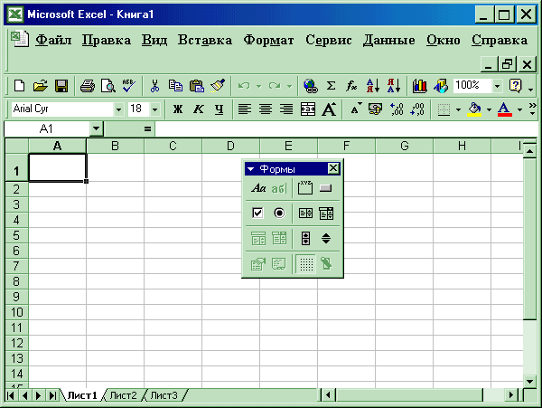
Task: Show more formatting toolbar buttons chevron
Action: (x=533, y=109)
